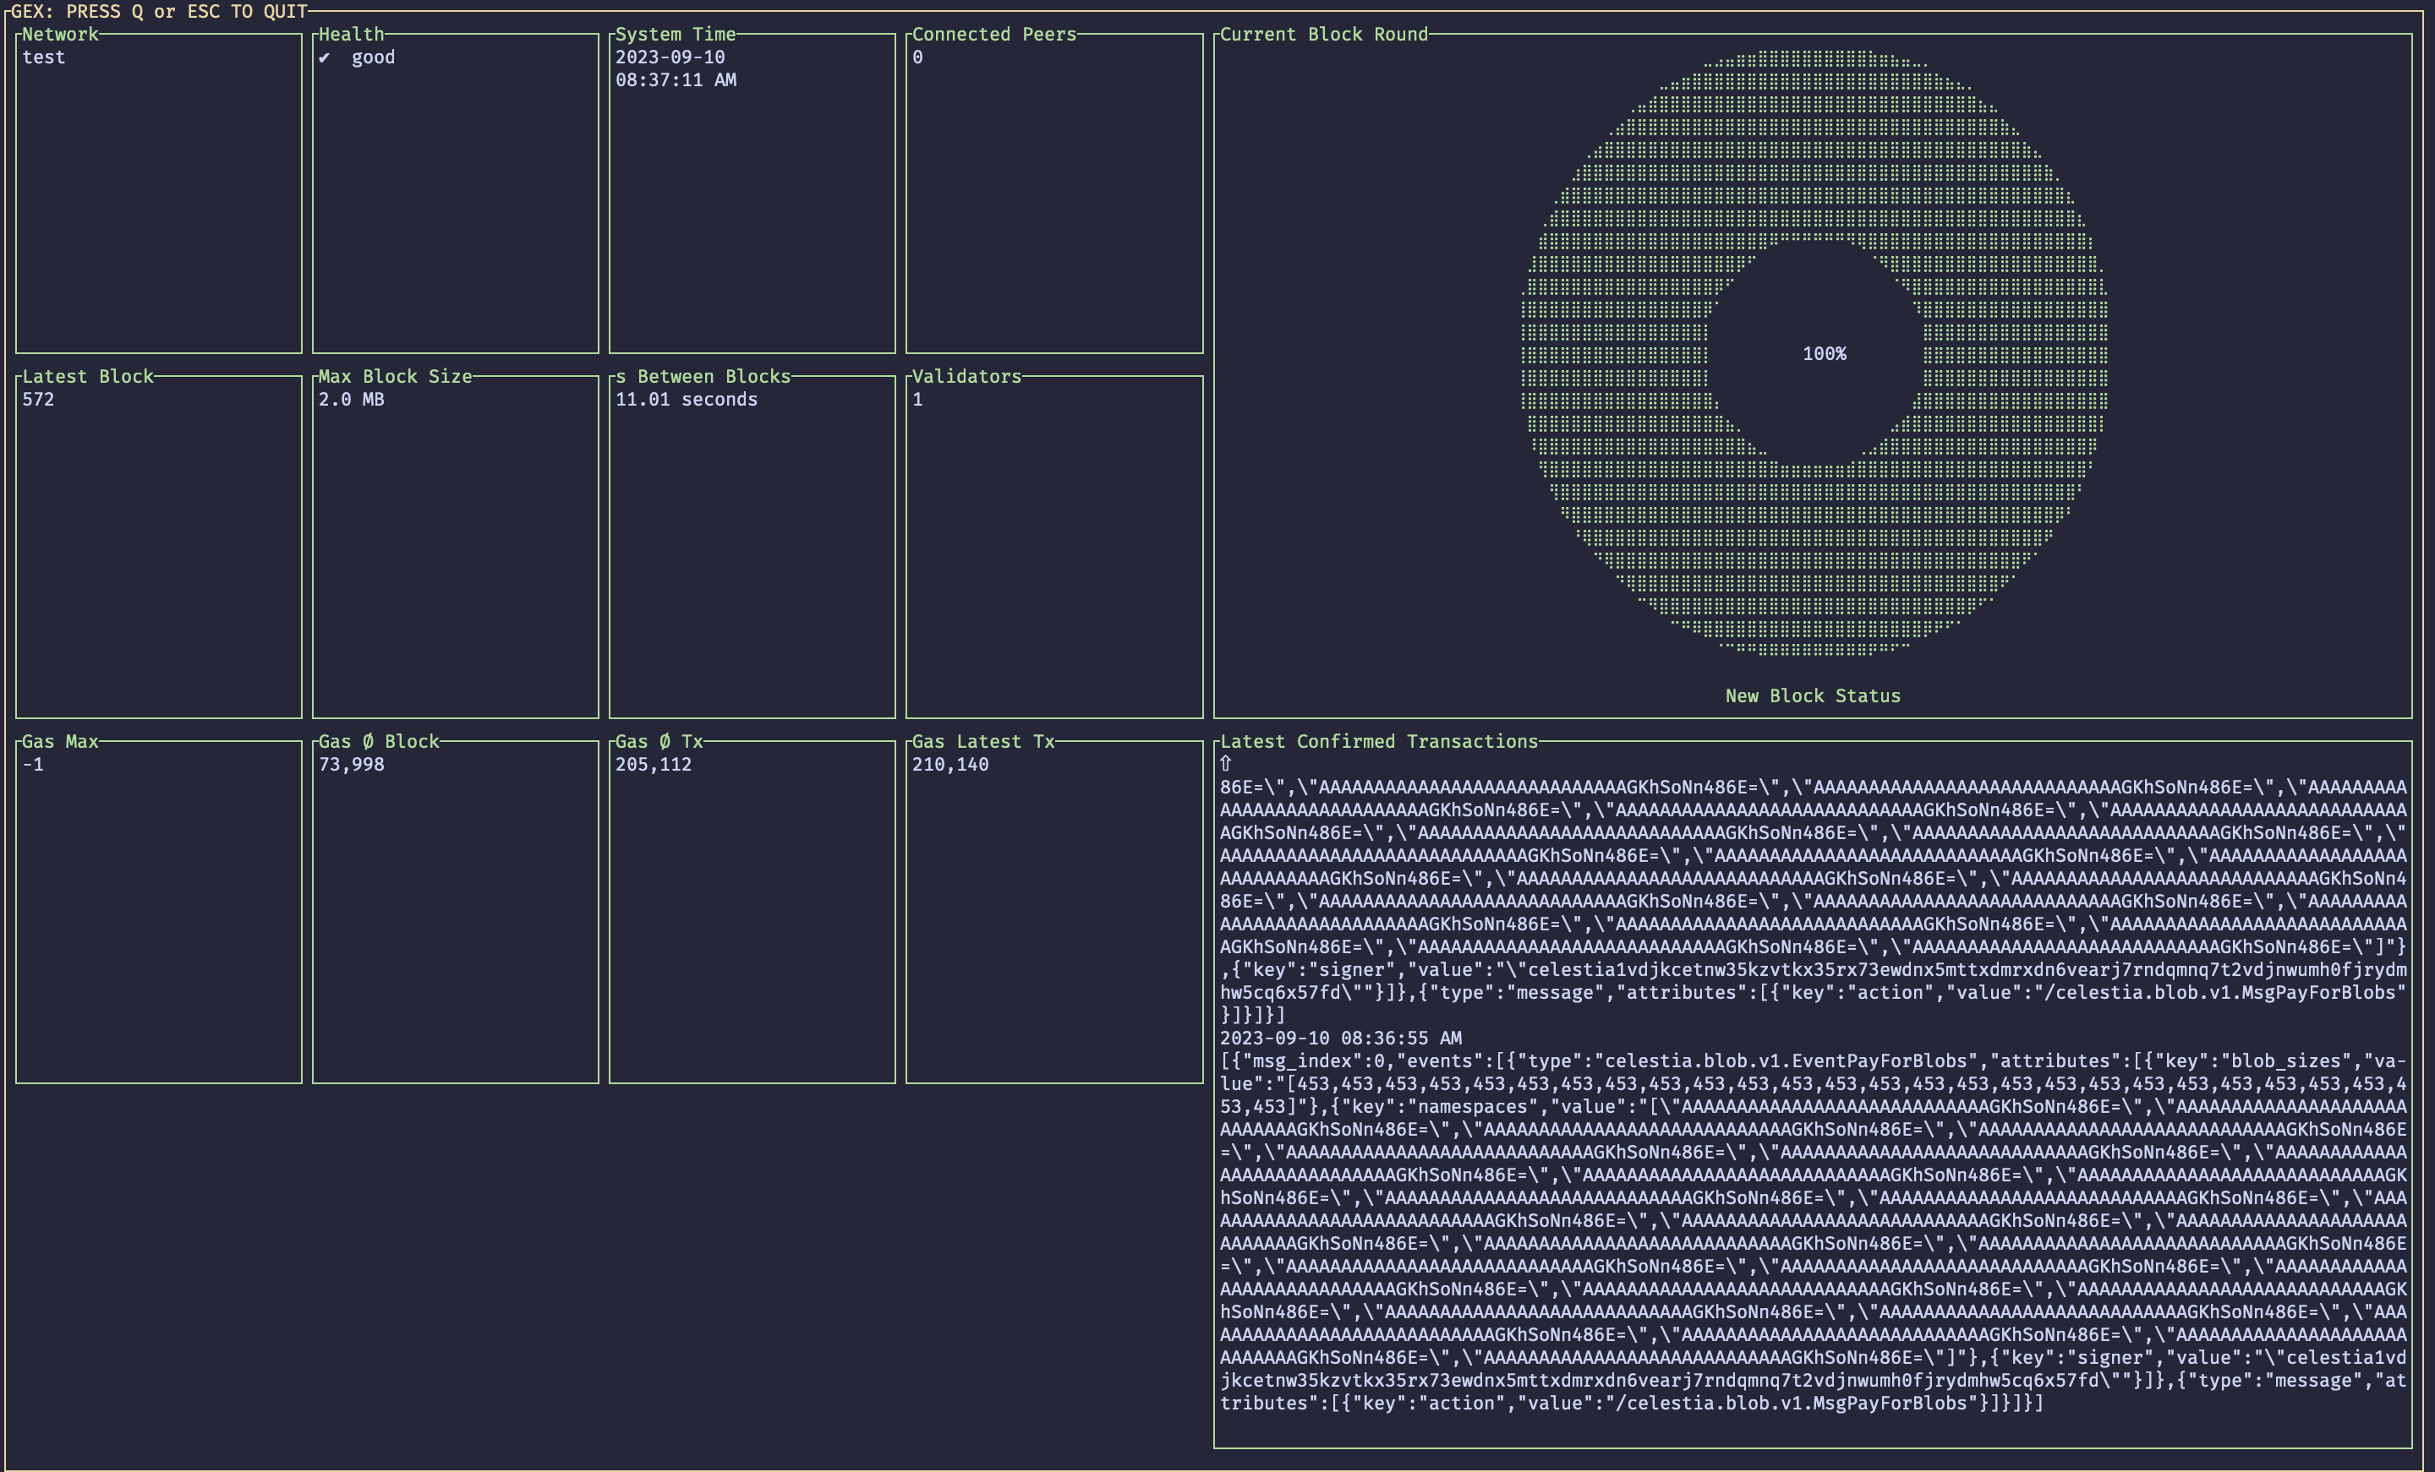Click the Gas Latest Tx value 210,140
The image size is (2435, 1472).
point(949,765)
